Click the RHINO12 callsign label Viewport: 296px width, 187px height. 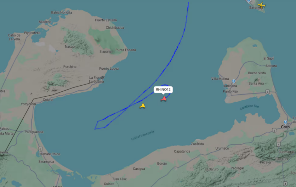pos(163,89)
